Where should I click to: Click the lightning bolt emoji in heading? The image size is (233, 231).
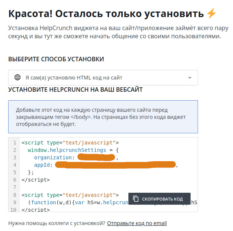(x=211, y=13)
